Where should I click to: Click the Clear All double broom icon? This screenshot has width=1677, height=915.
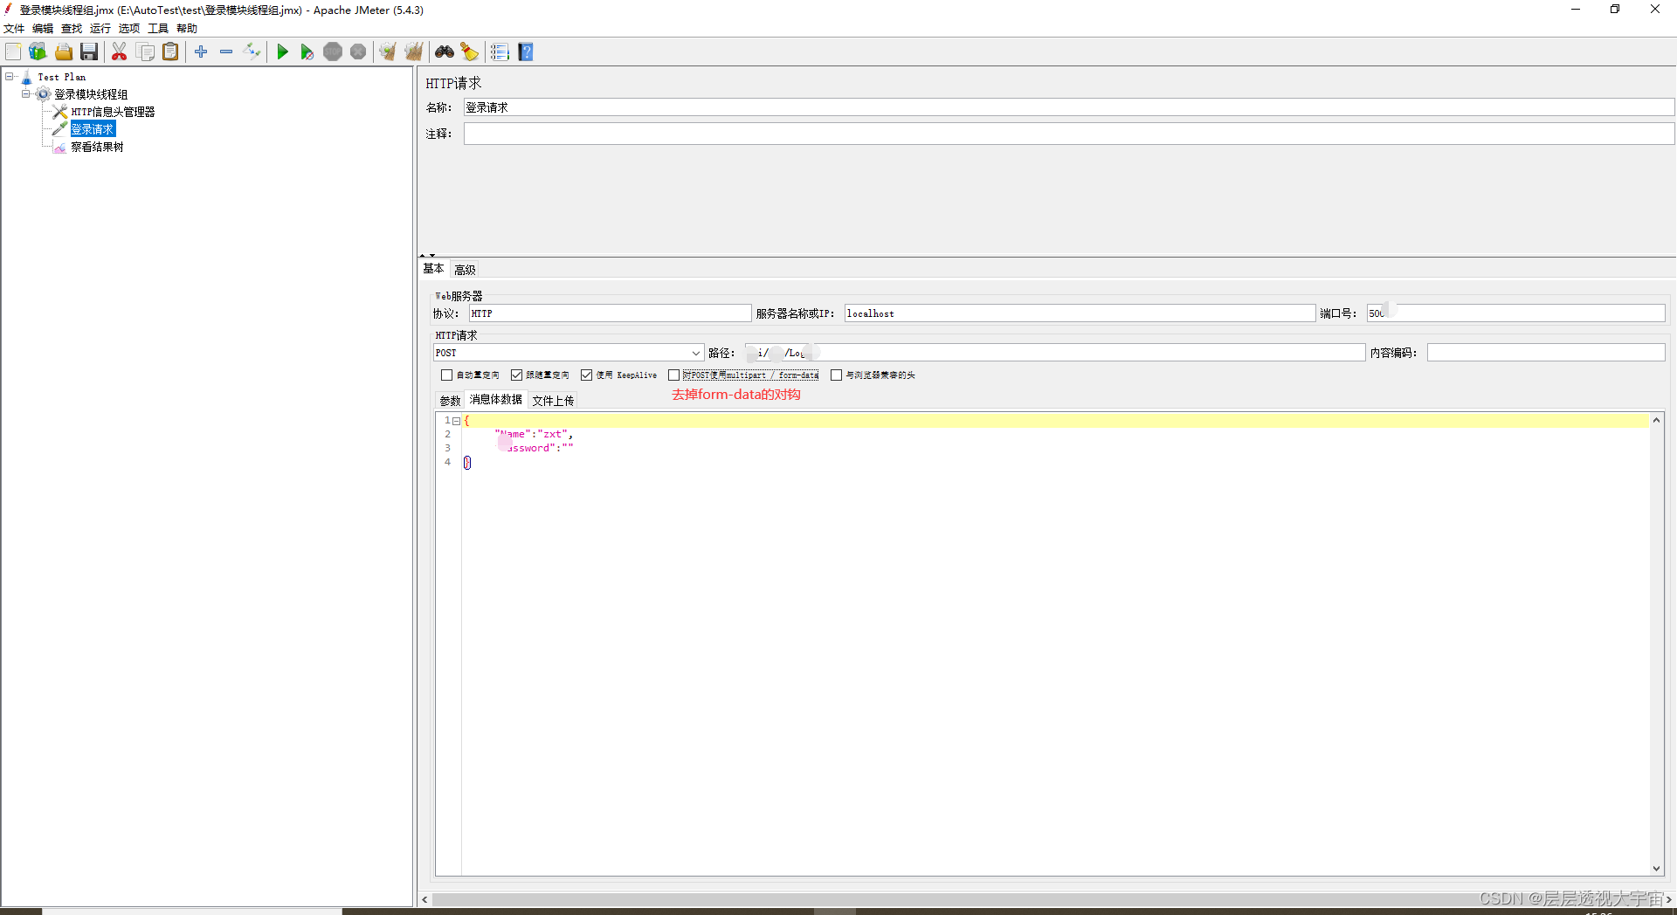413,52
